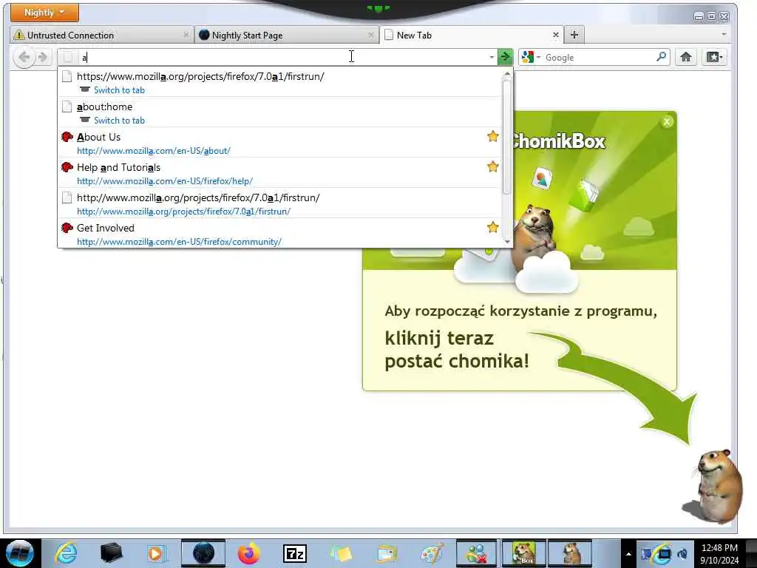757x568 pixels.
Task: Select the about:home suggestion
Action: (280, 113)
